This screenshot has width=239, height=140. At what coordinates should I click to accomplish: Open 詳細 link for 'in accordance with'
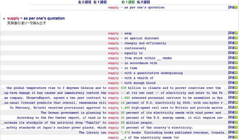[x=232, y=63]
